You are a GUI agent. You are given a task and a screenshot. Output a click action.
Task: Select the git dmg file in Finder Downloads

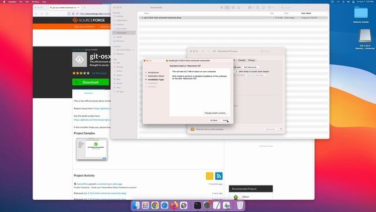[x=233, y=18]
